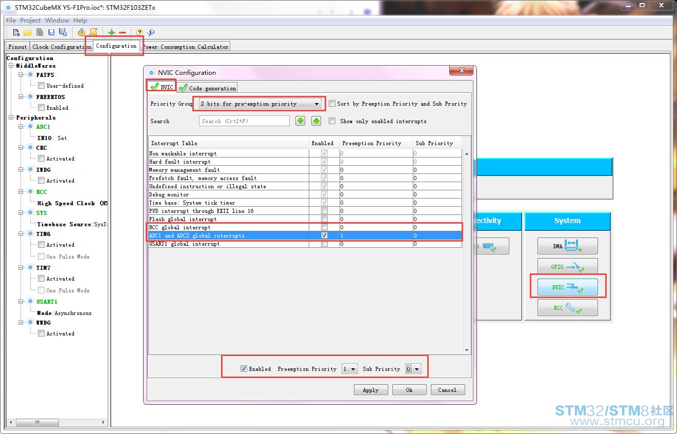
Task: Enable the PVD interrupt checkbox
Action: pyautogui.click(x=324, y=211)
